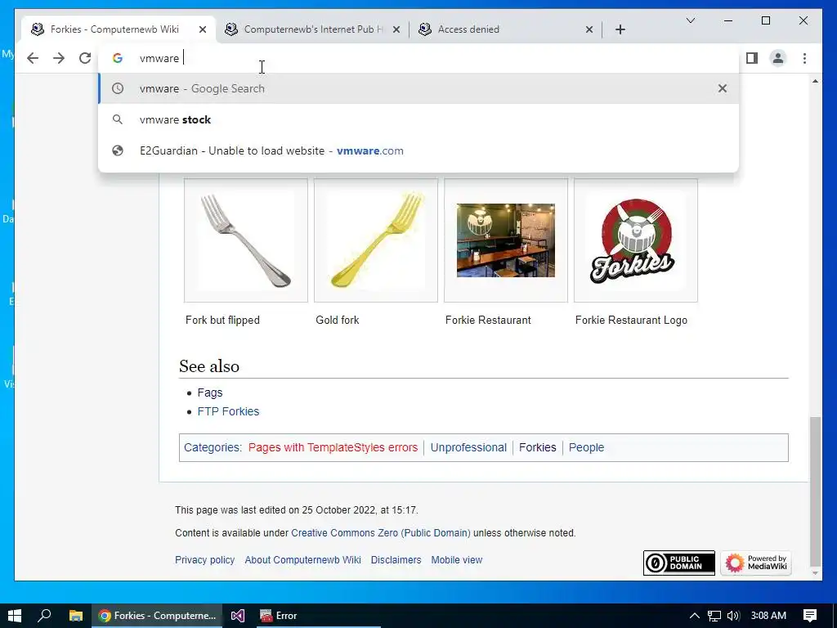This screenshot has width=837, height=628.
Task: Click the Google G icon in omnibox
Action: (118, 58)
